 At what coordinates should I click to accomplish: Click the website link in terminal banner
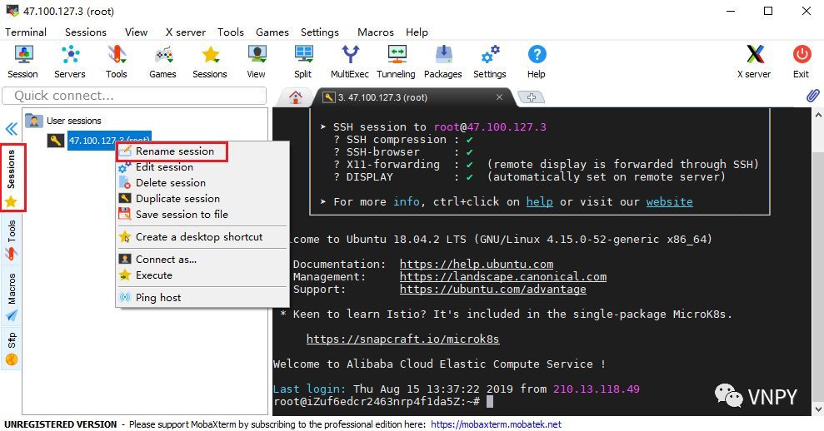click(670, 201)
